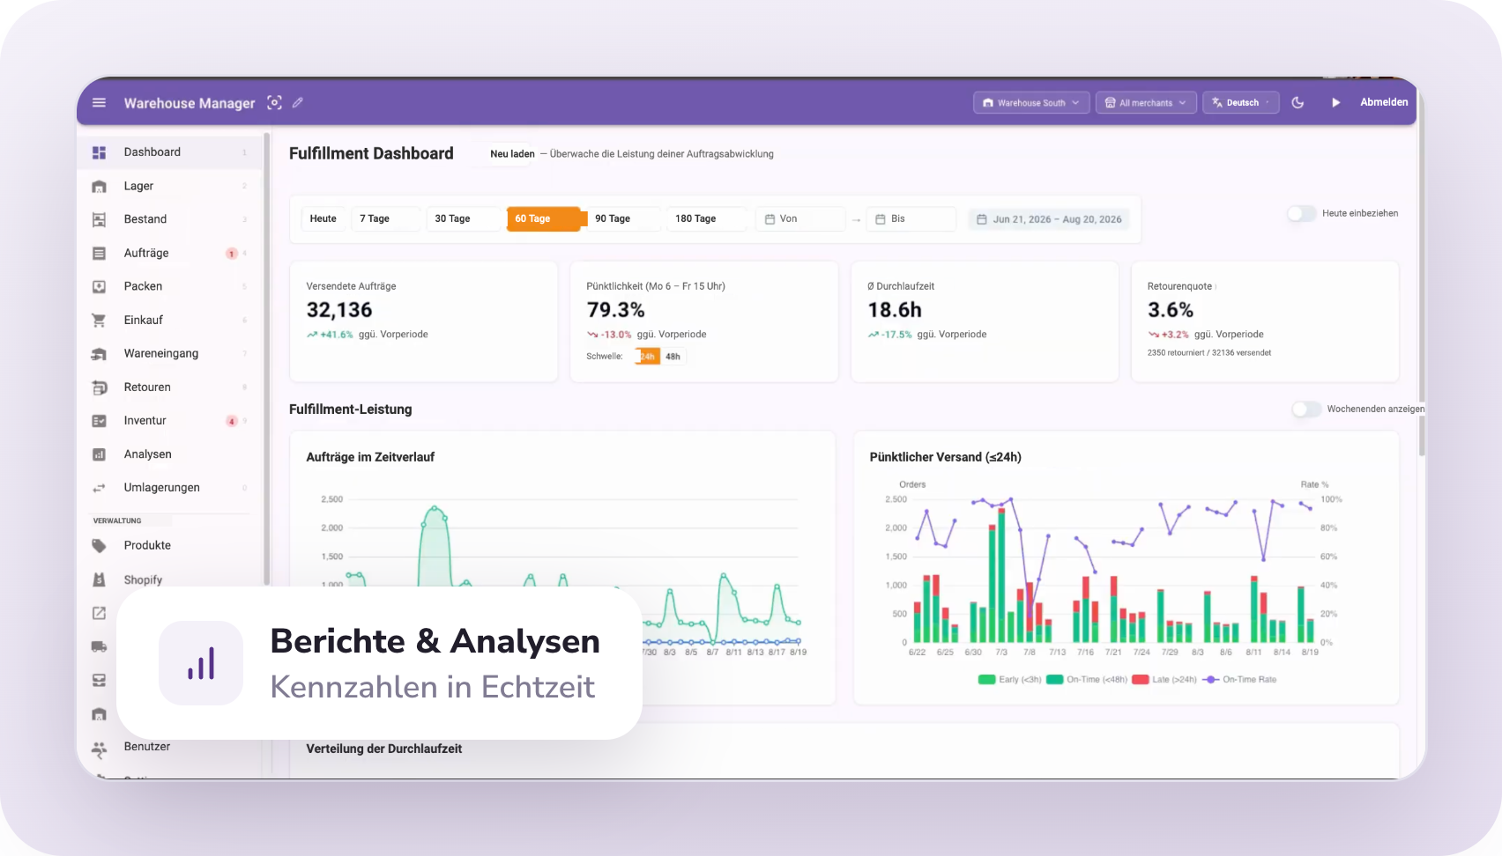Toggle Early (<3h) series in chart legend
Image resolution: width=1502 pixels, height=856 pixels.
1010,680
